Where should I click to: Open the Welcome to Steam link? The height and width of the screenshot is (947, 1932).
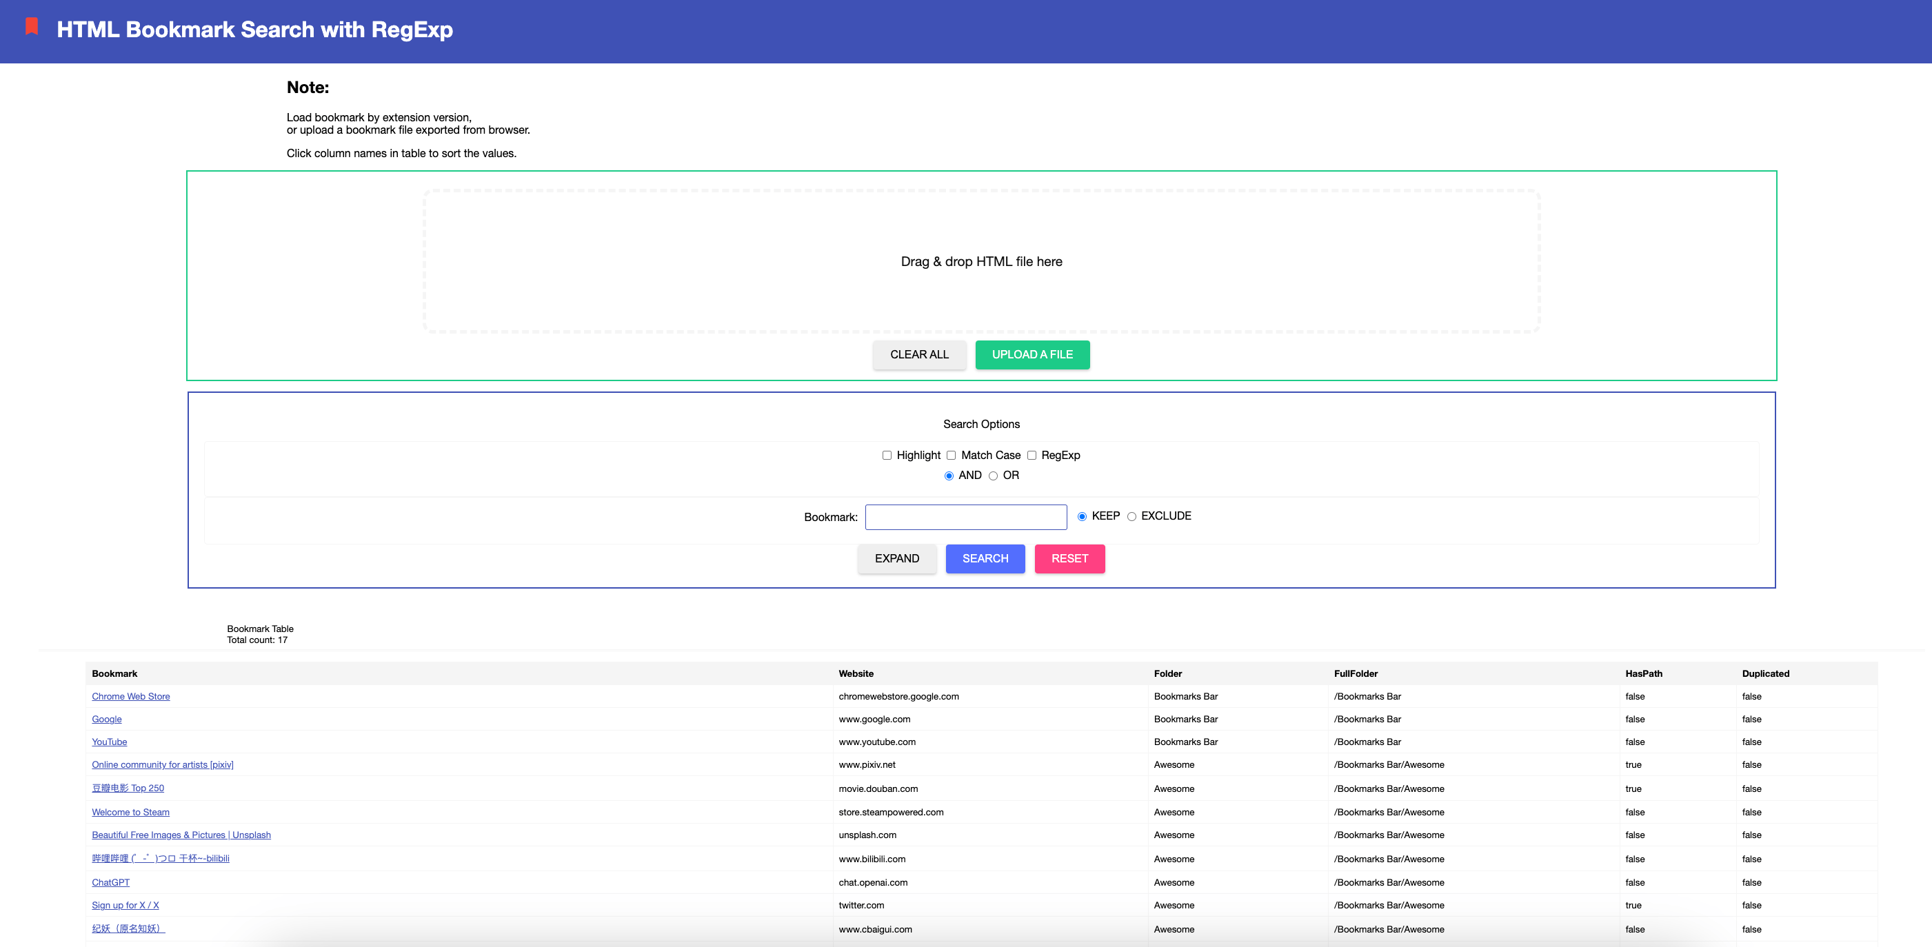coord(130,812)
